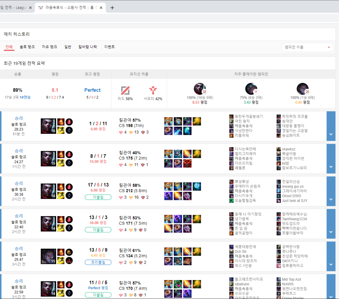The width and height of the screenshot is (339, 299).
Task: Click yellow flower trinket in 28:23 match
Action: 197,122
